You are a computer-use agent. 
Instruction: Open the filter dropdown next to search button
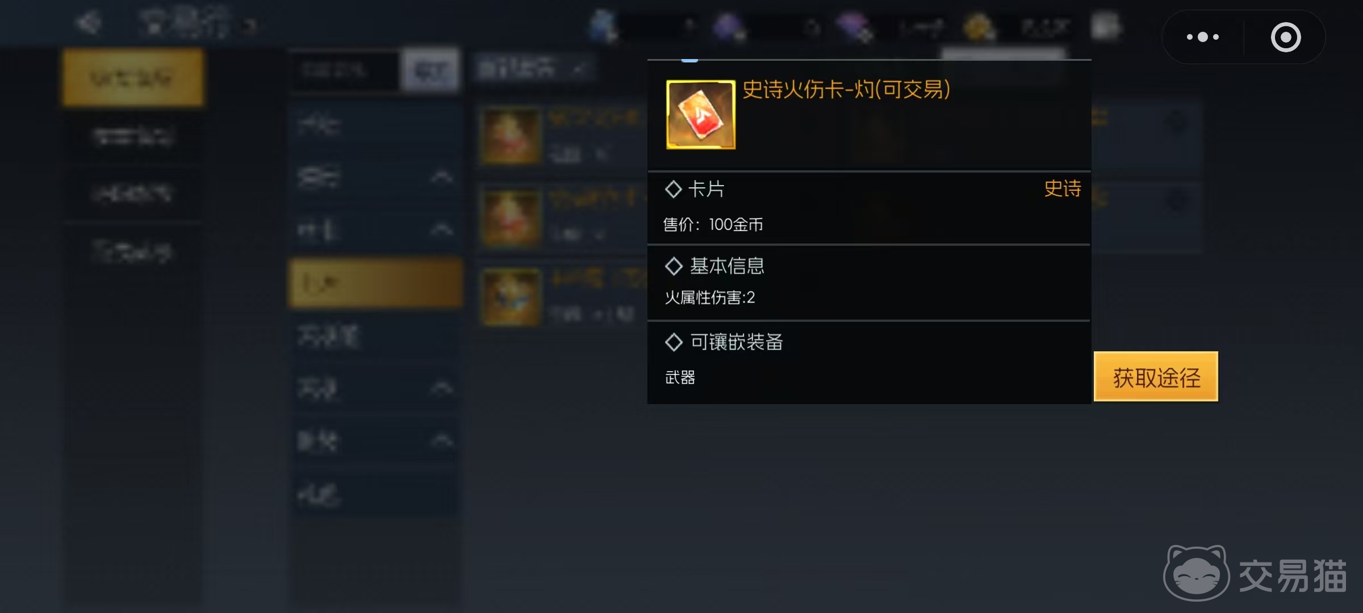pos(534,69)
